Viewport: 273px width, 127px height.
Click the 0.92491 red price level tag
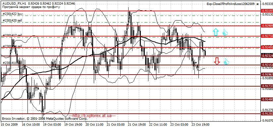267,47
